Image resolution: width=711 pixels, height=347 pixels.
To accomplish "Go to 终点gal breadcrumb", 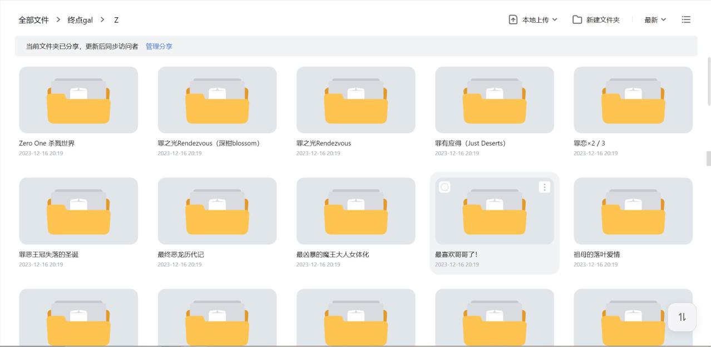I will pos(80,19).
